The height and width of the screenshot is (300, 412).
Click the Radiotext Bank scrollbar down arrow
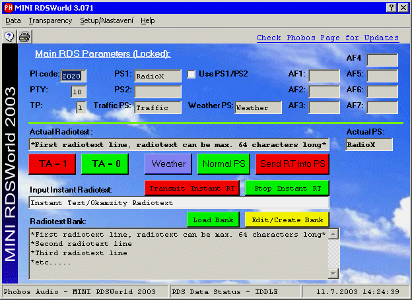point(333,274)
